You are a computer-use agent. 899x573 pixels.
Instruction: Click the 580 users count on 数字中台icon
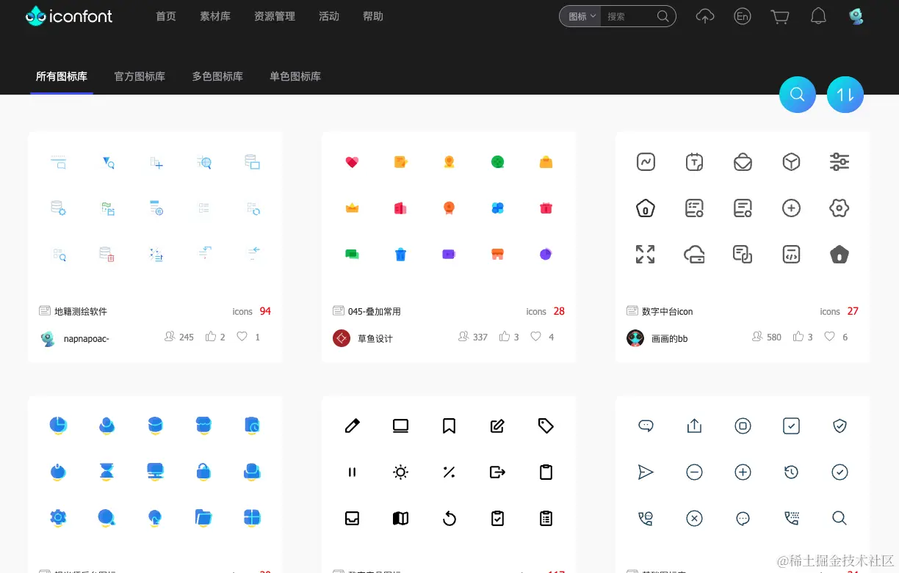pos(774,337)
